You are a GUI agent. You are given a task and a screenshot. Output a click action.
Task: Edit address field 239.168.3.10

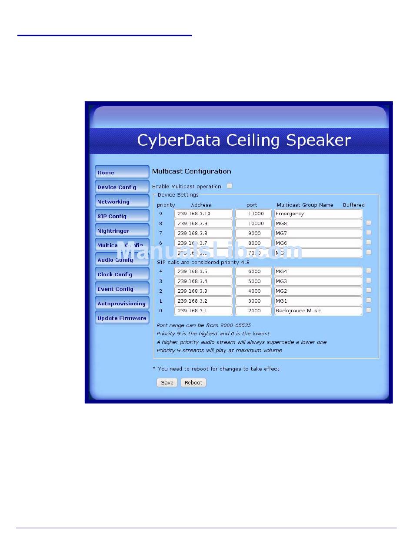pyautogui.click(x=203, y=214)
